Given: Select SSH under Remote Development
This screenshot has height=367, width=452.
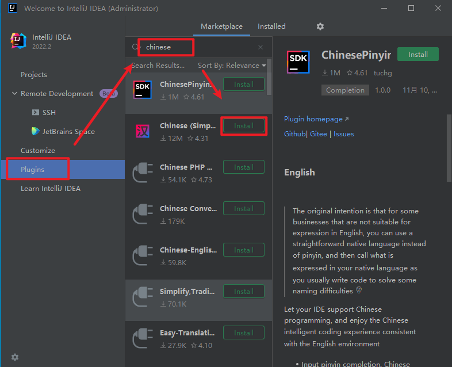Looking at the screenshot, I should [x=49, y=112].
